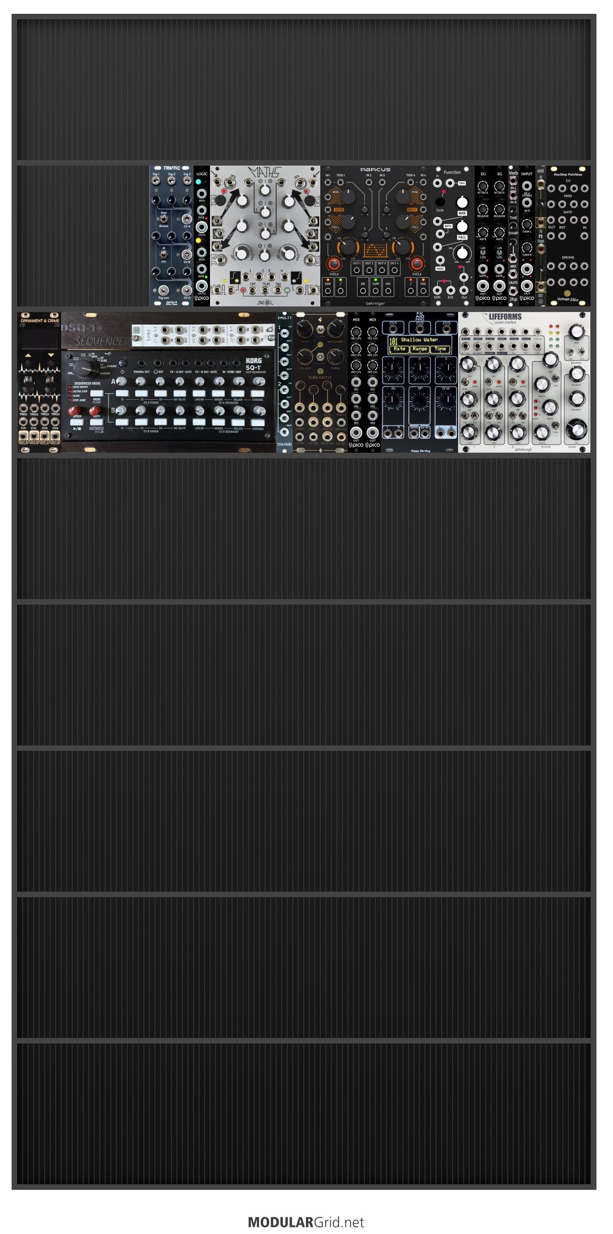This screenshot has width=613, height=1234.
Task: Click first CV jack on KeyStep Patchbay
Action: (x=551, y=188)
